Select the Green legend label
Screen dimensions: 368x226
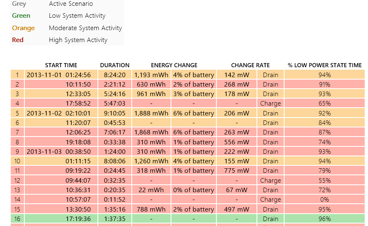coord(21,16)
